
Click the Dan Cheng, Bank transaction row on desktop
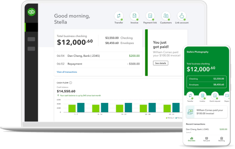(98, 56)
